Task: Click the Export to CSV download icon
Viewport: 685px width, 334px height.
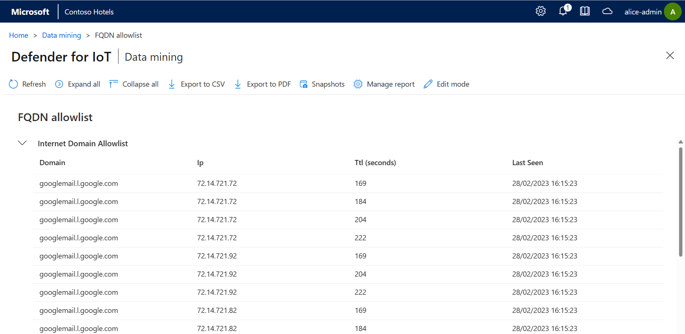Action: [x=172, y=84]
